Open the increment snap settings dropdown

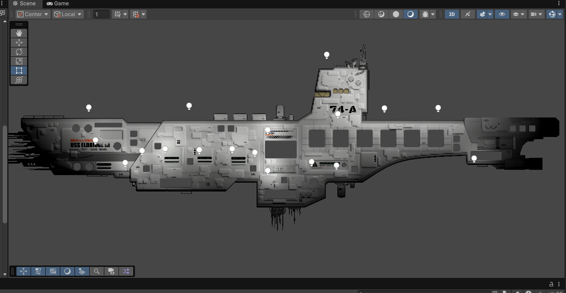pos(144,14)
